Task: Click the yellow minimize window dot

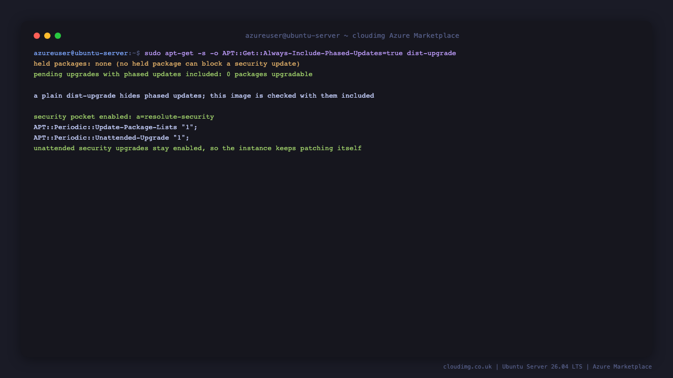Action: (x=47, y=36)
